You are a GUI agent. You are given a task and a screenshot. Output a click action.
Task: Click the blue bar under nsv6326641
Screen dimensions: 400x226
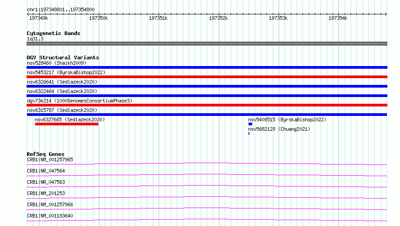click(x=207, y=86)
